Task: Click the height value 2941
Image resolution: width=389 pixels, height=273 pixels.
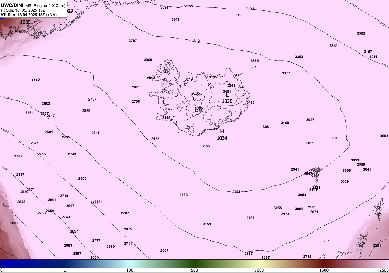Action: [x=295, y=169]
